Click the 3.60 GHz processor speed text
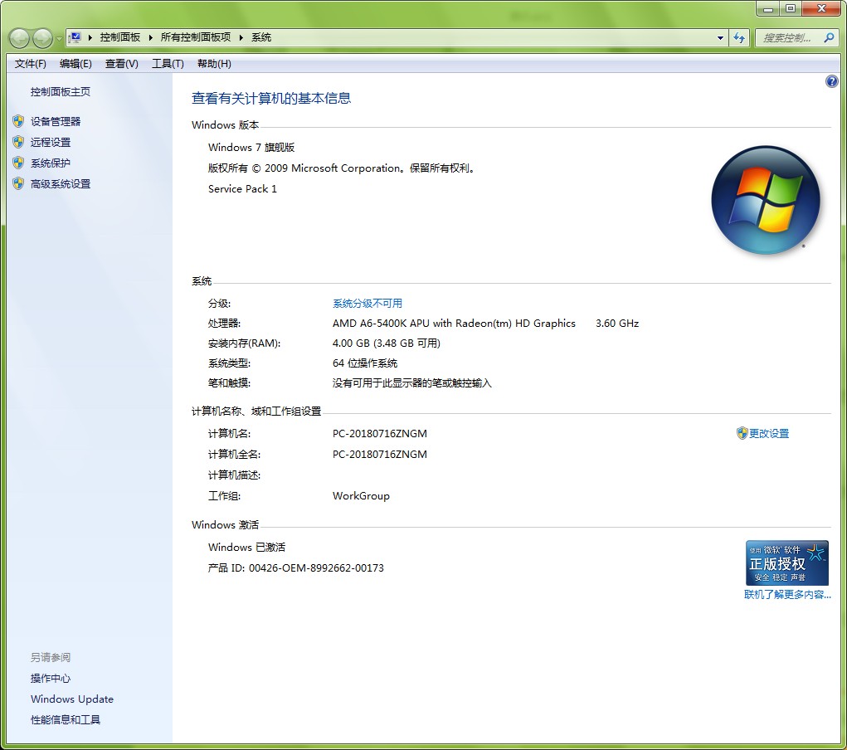The image size is (847, 750). [617, 323]
